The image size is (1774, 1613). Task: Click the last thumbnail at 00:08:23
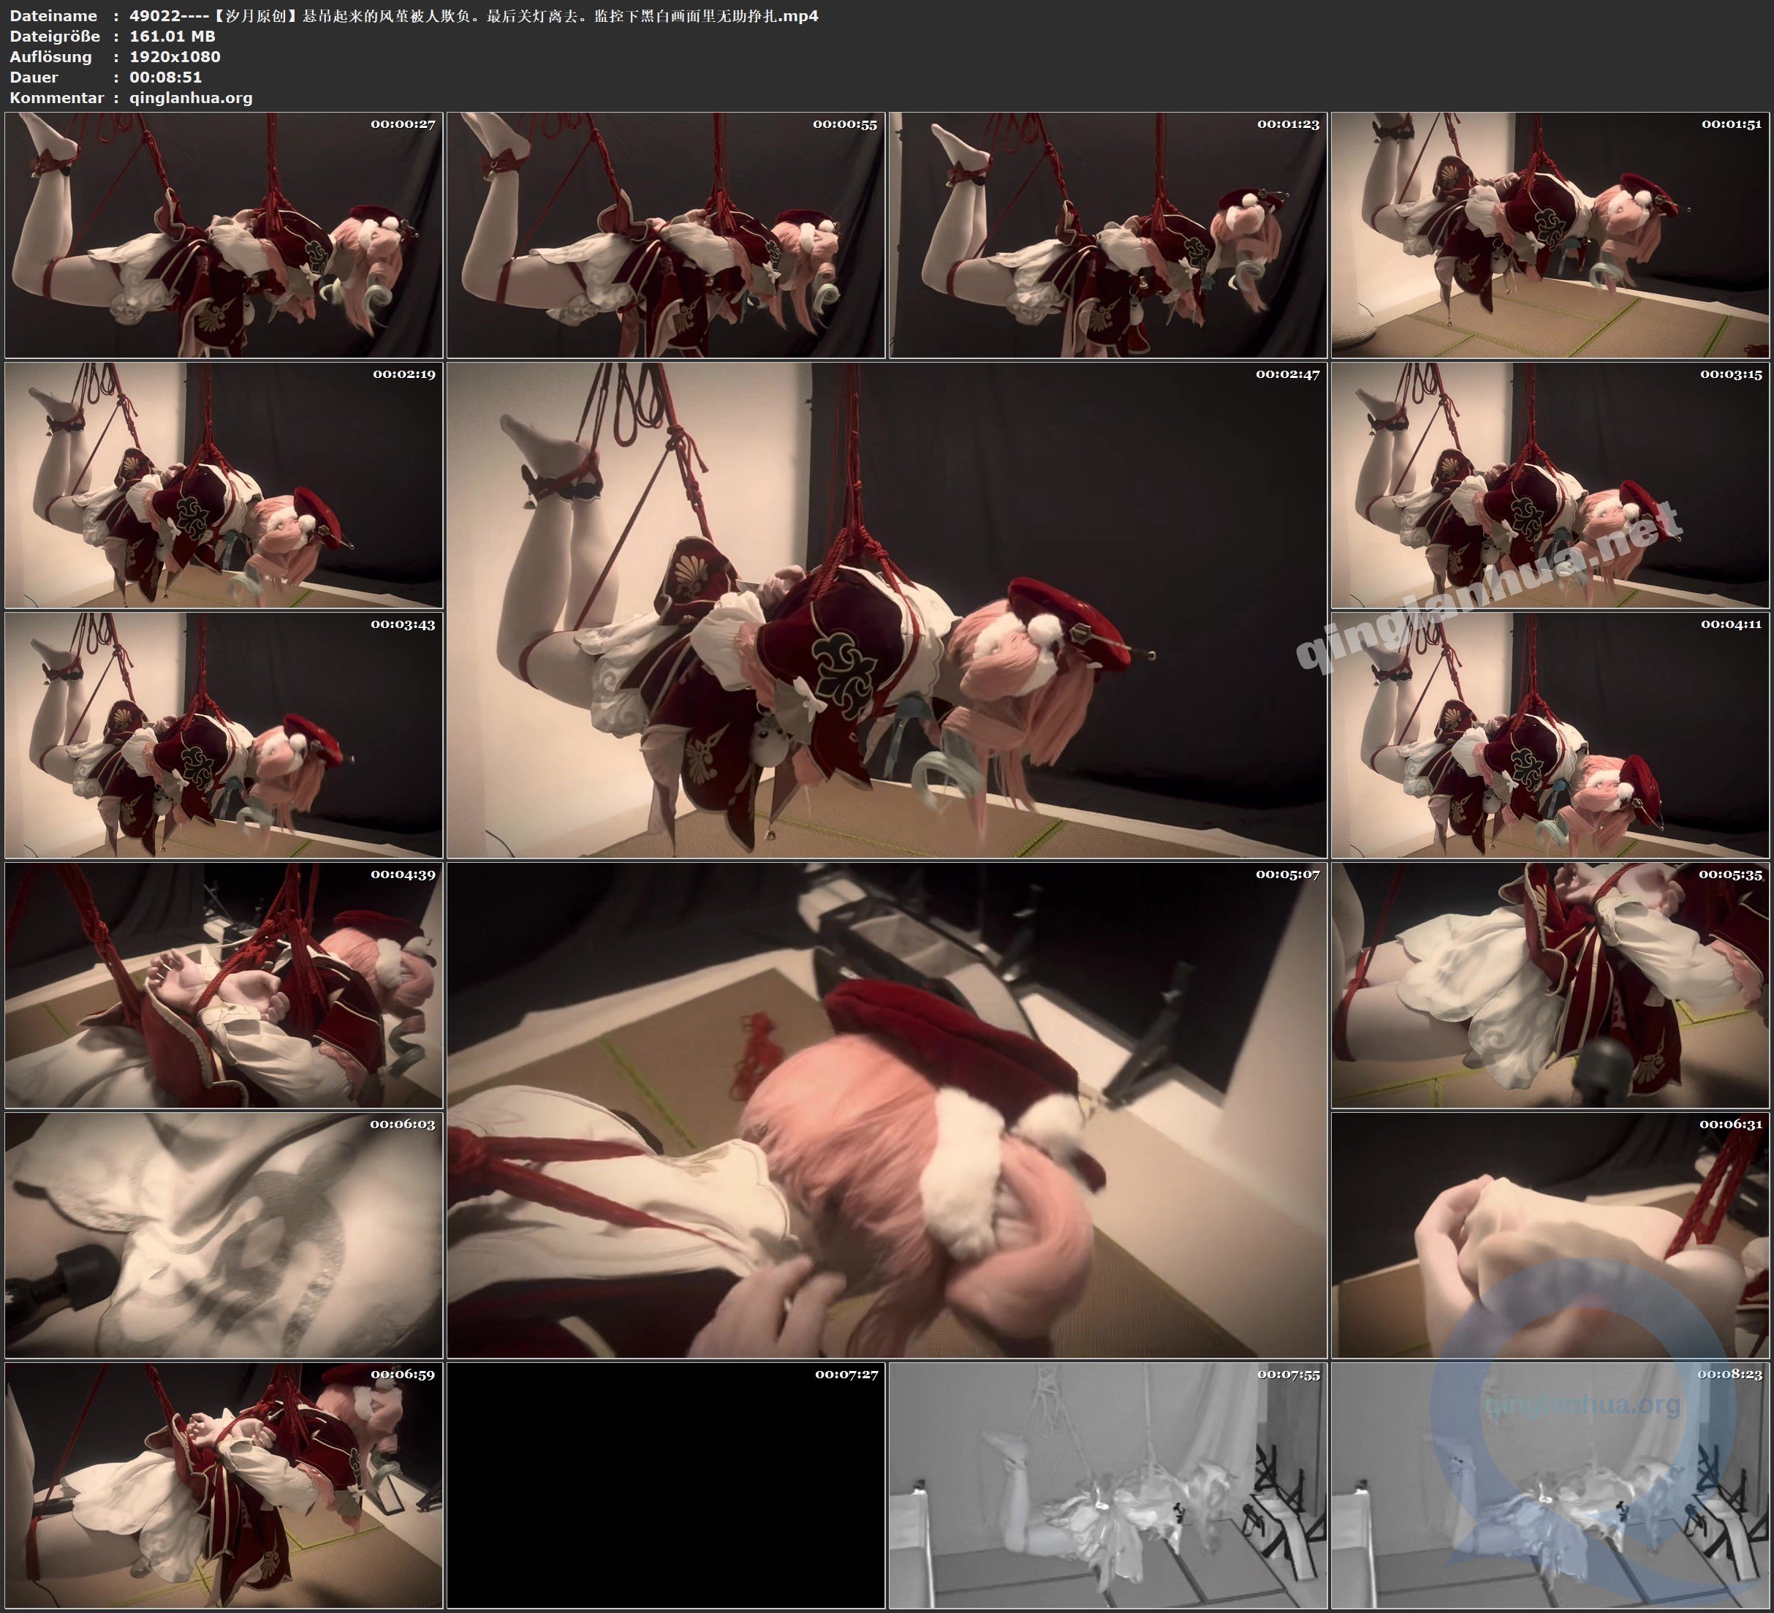coord(1550,1484)
